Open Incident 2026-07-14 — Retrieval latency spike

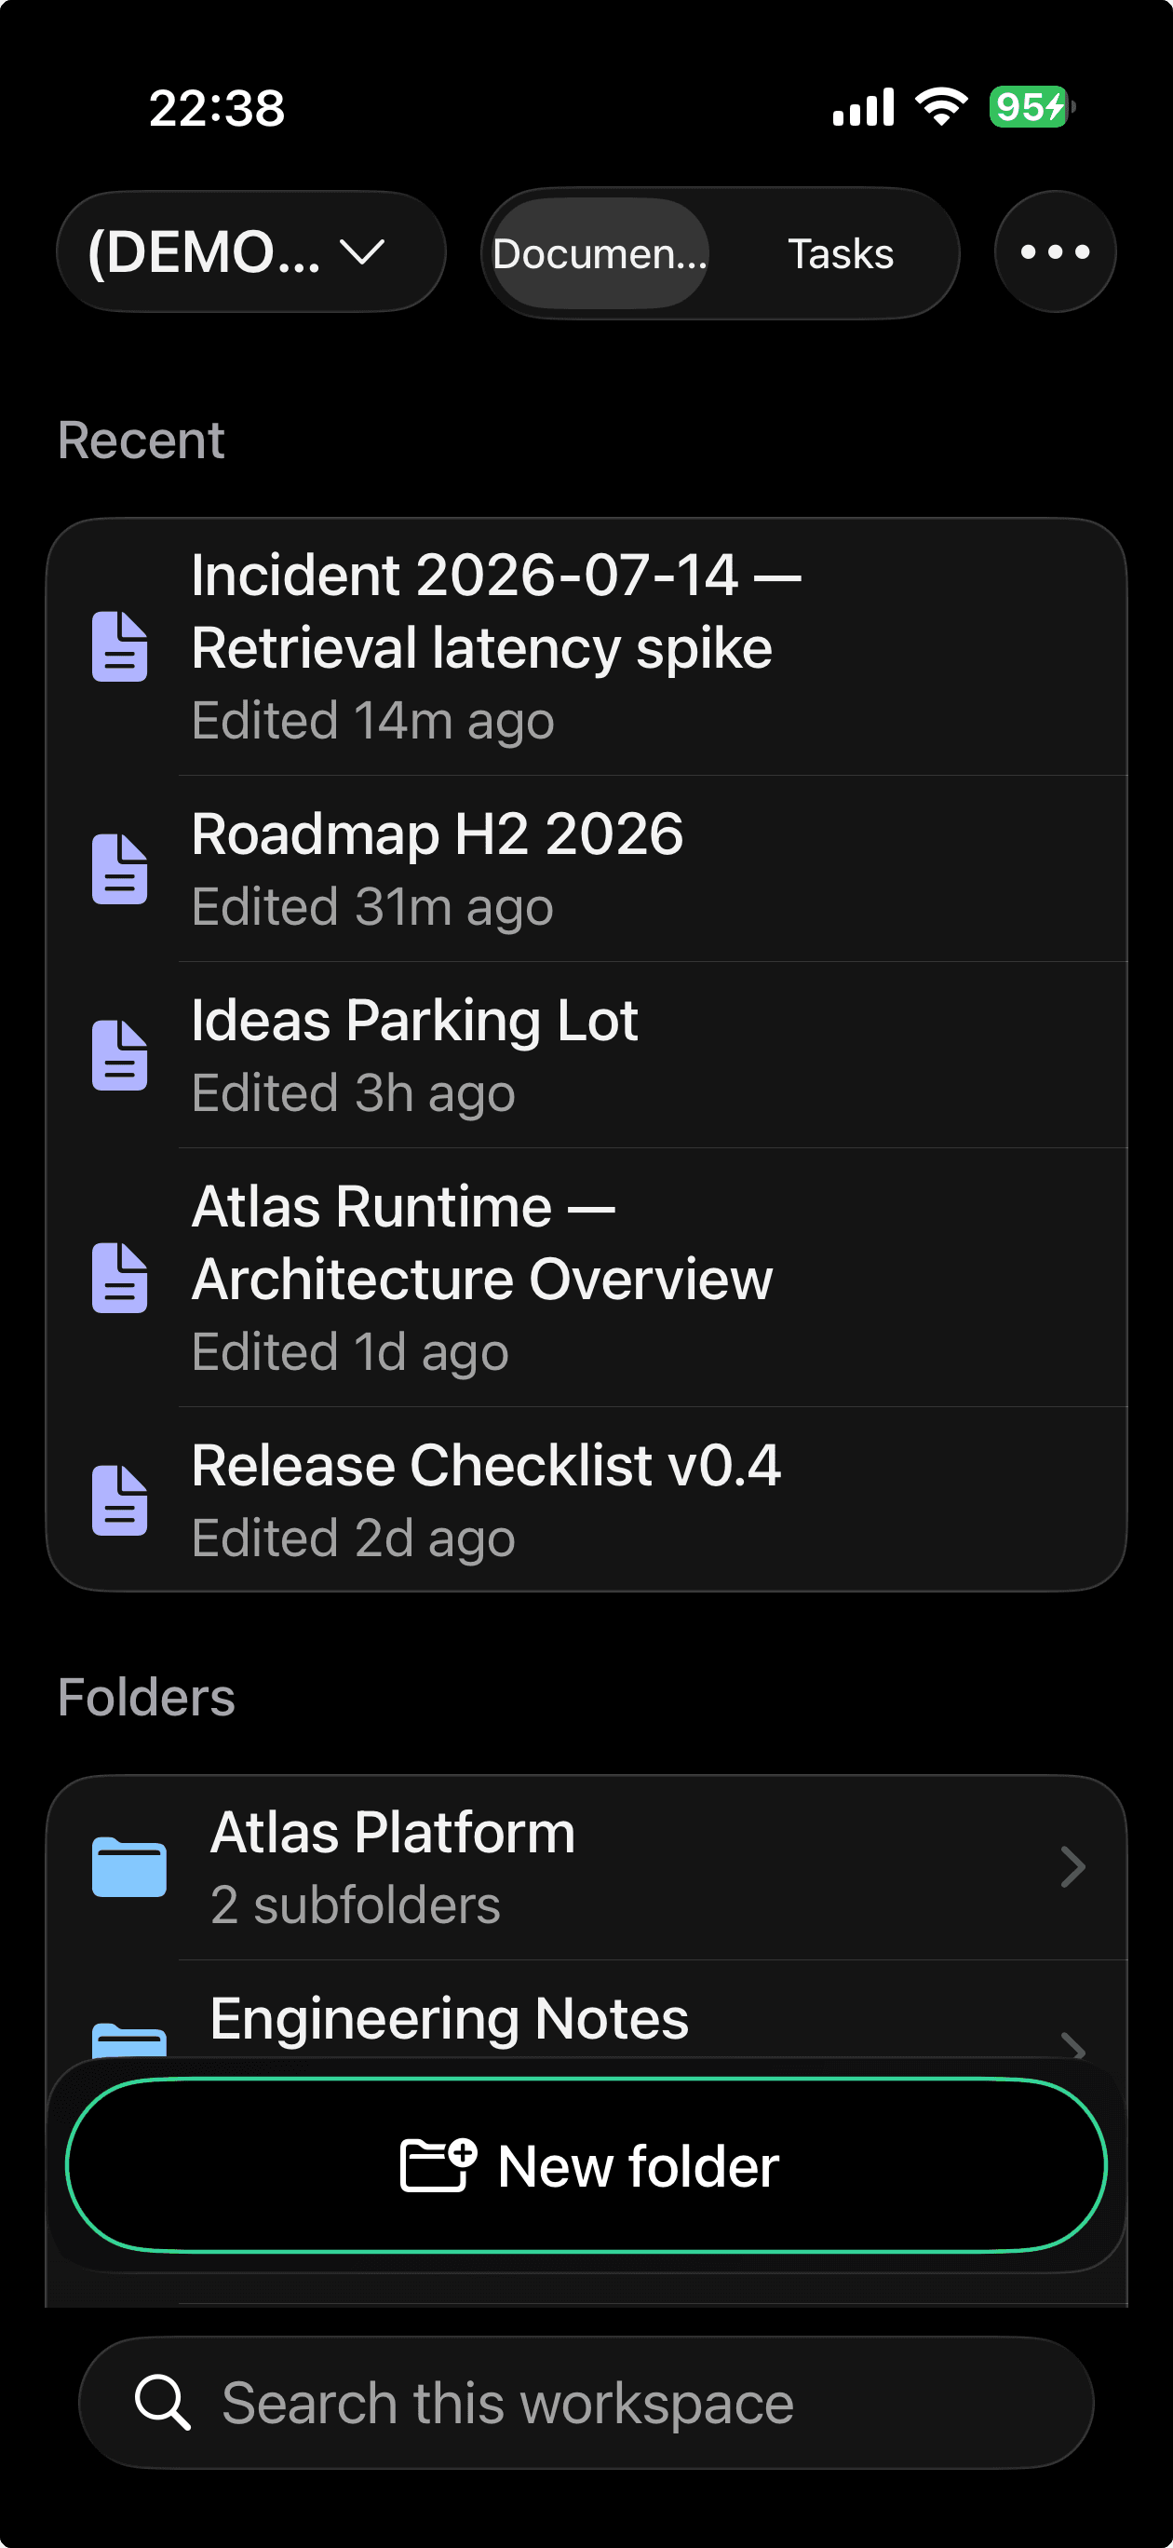586,648
